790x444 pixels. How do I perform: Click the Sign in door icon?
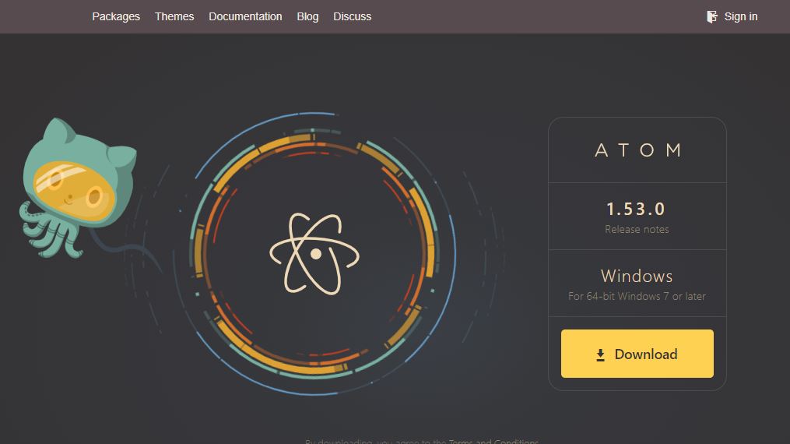pyautogui.click(x=712, y=16)
